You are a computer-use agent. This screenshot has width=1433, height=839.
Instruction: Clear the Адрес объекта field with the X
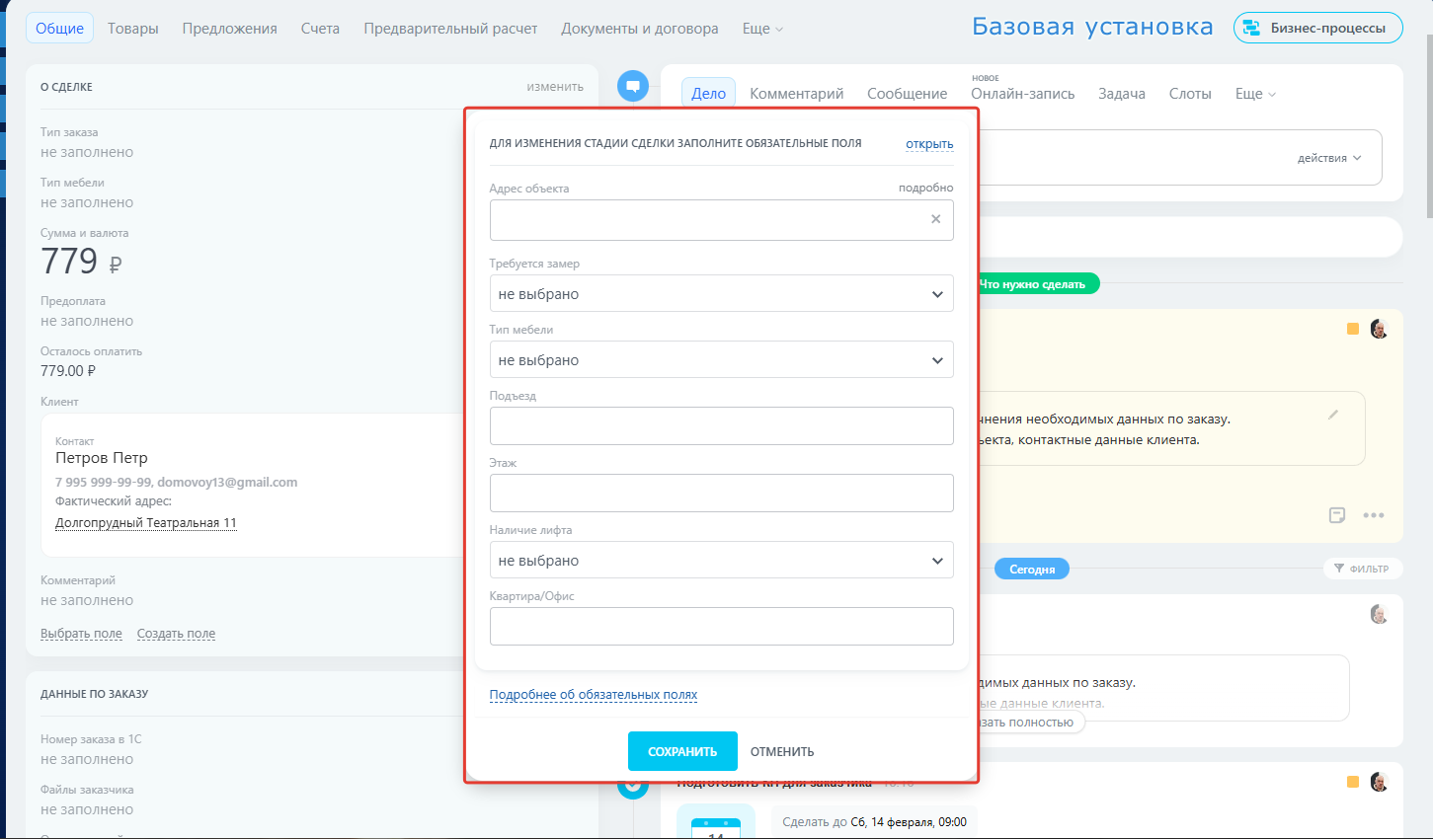935,219
